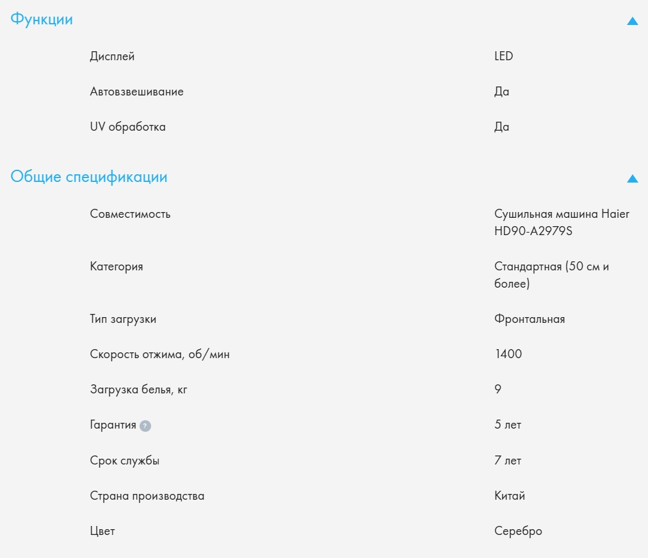
Task: Click the Фронтальная load type value
Action: pos(530,319)
